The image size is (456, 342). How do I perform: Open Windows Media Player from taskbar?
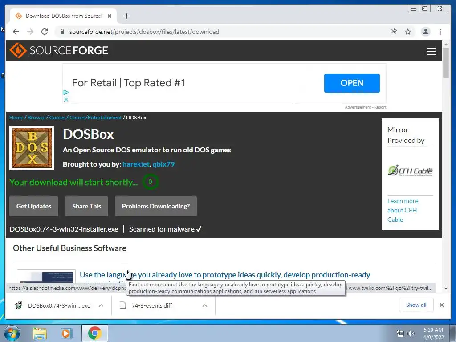click(66, 333)
